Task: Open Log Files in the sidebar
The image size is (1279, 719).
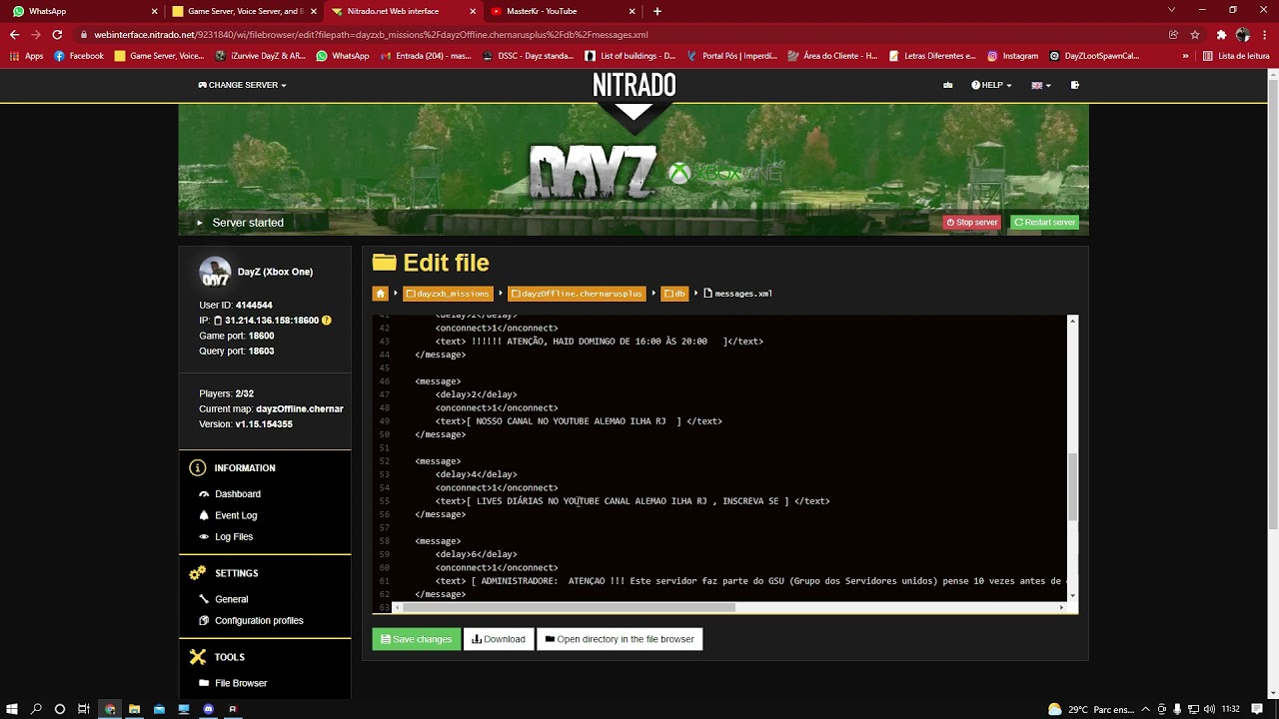Action: [234, 536]
